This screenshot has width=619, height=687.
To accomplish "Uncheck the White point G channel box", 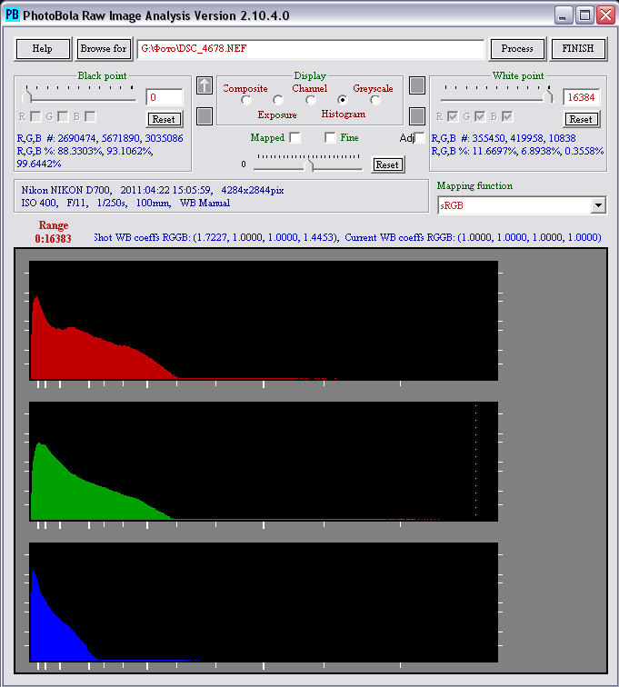I will coord(480,116).
